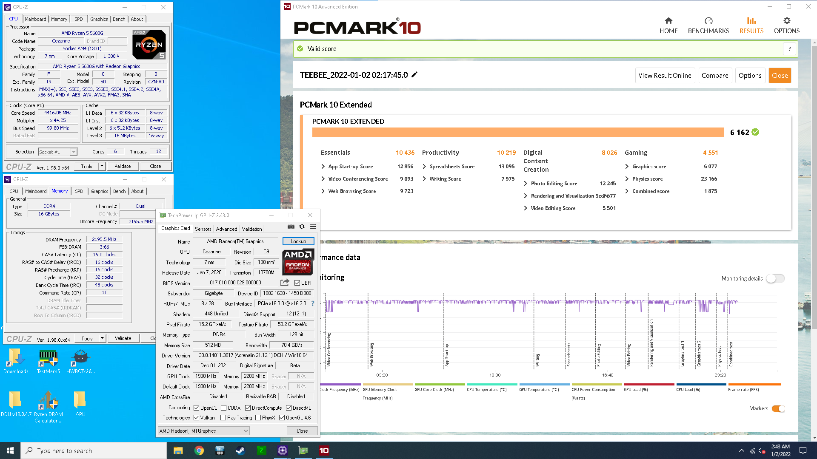Screen dimensions: 817x459
Task: Click the Bus Interface question mark
Action: pos(313,303)
